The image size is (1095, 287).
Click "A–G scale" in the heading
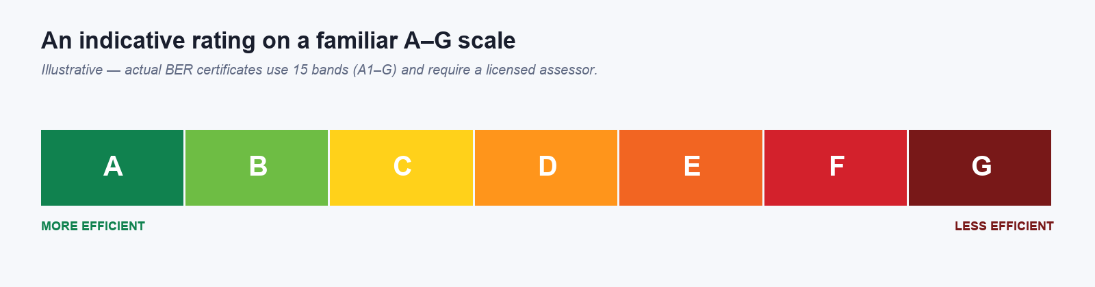pos(460,41)
